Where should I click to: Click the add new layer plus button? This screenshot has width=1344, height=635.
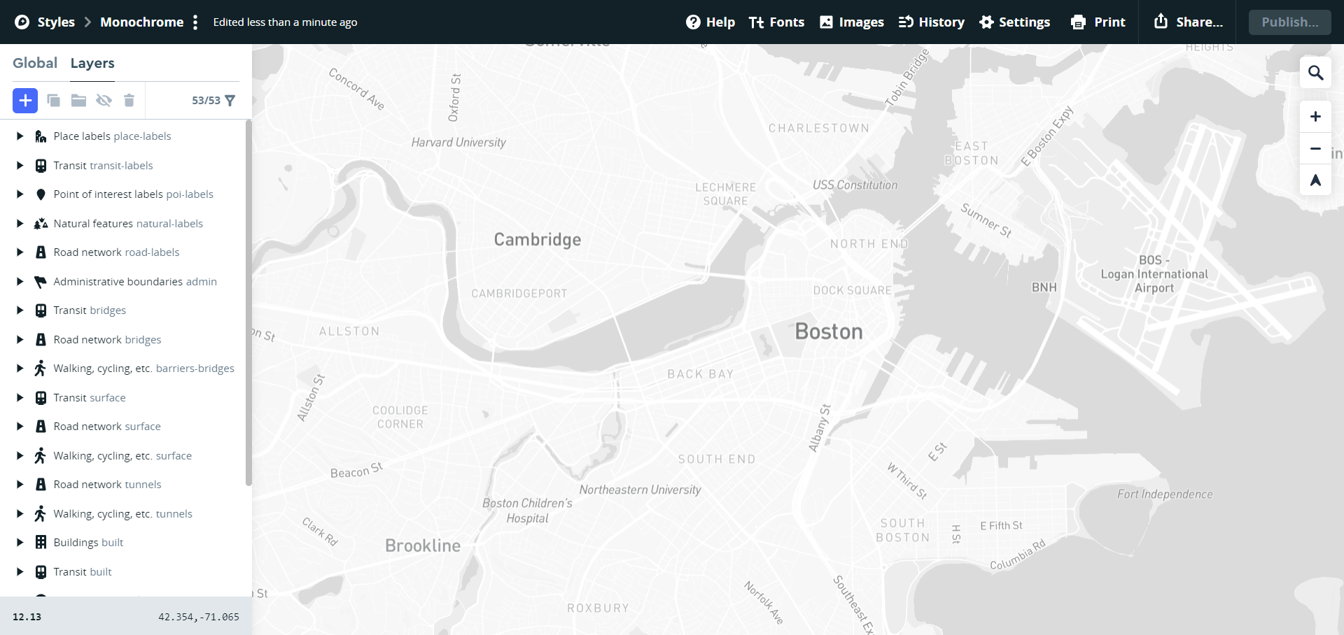click(x=25, y=101)
